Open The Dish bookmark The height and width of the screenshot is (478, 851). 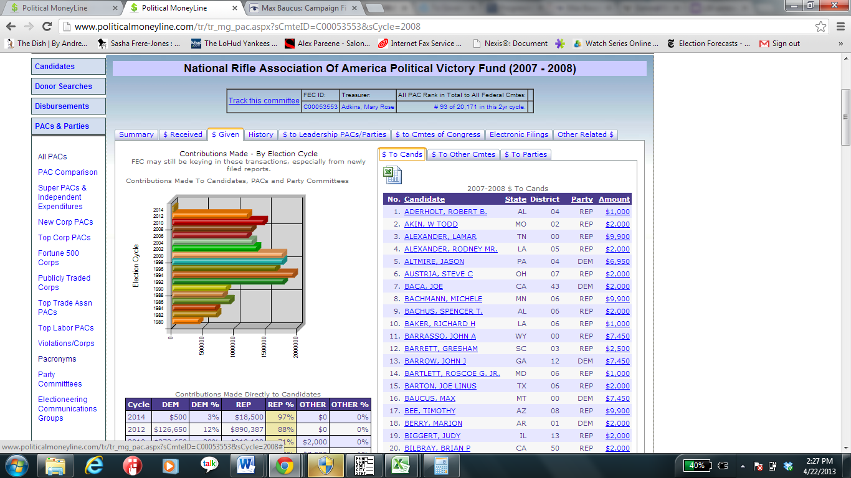(46, 44)
